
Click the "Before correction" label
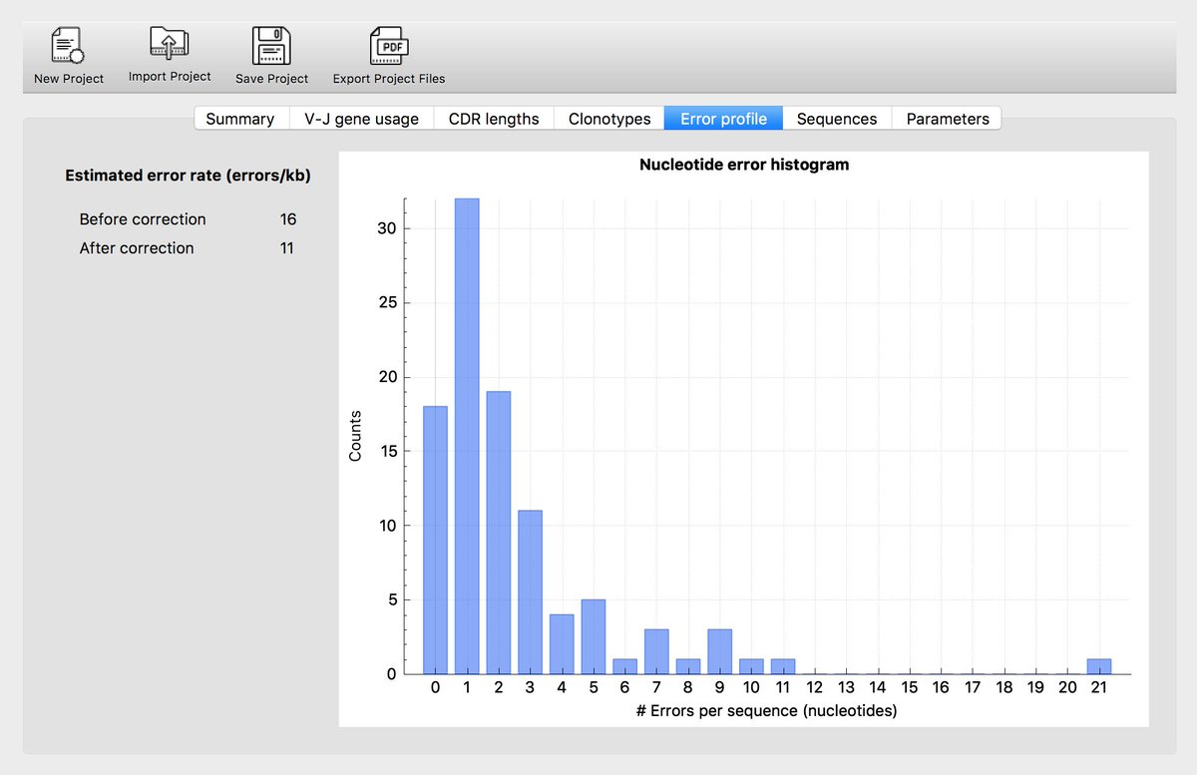143,219
